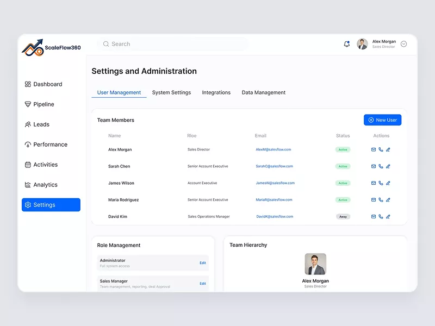Click the Email column header

click(260, 135)
